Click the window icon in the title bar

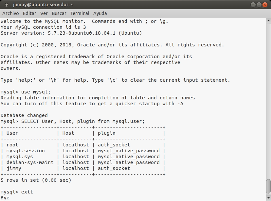click(7, 5)
